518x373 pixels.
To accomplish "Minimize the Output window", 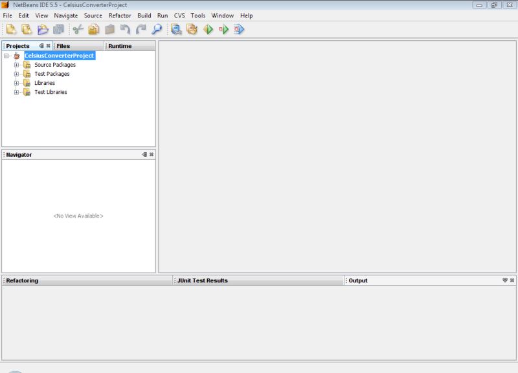I will [505, 280].
